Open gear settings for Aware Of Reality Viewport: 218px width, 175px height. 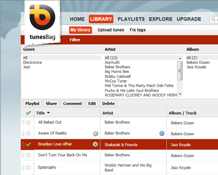(x=95, y=133)
